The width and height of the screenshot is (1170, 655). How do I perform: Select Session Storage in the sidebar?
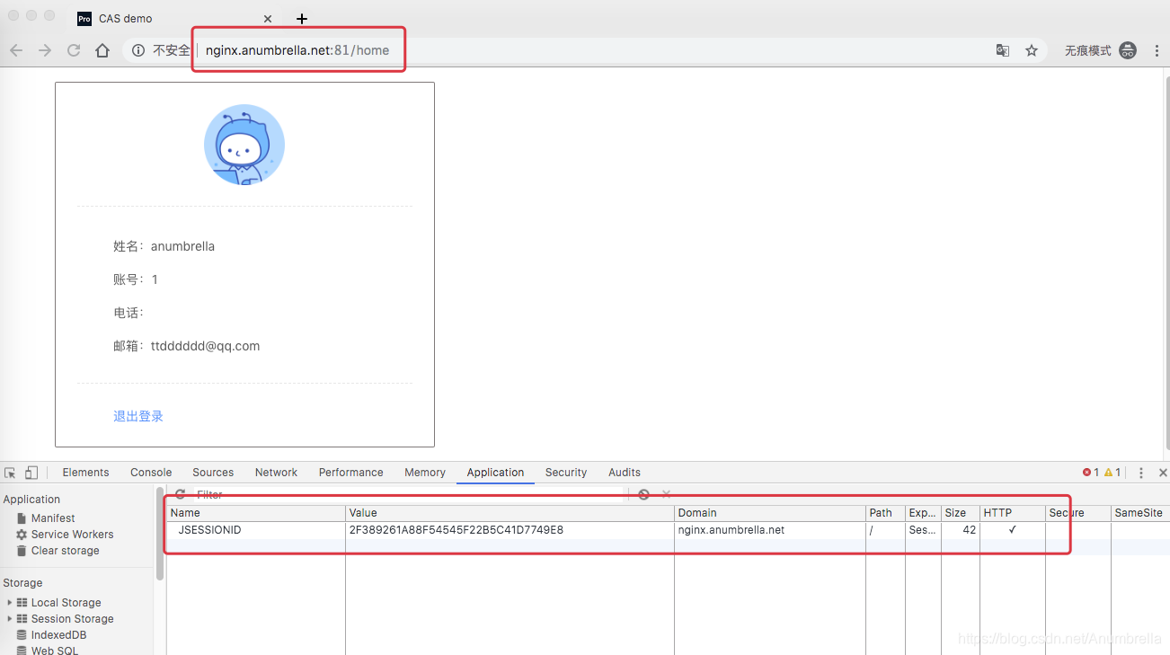click(72, 619)
